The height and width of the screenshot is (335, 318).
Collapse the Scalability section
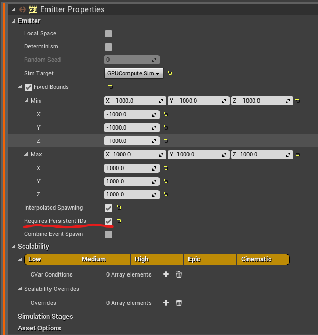coord(14,247)
